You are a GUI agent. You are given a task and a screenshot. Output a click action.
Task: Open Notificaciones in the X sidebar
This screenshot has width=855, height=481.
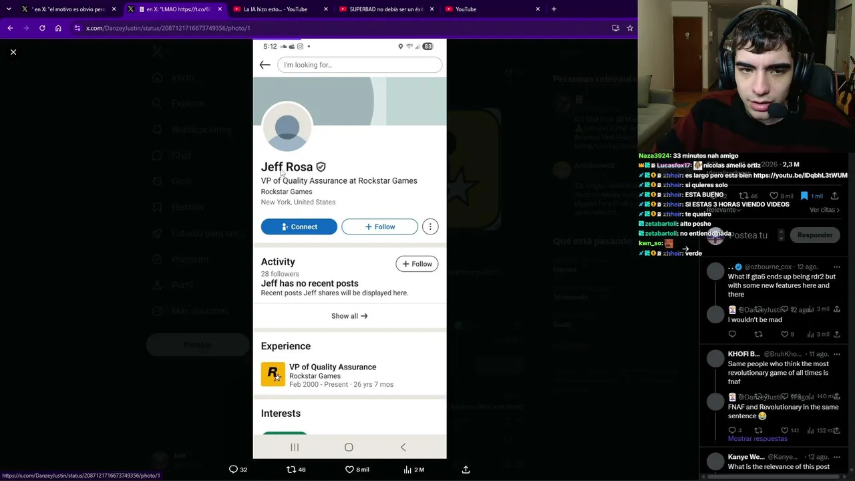coord(192,130)
